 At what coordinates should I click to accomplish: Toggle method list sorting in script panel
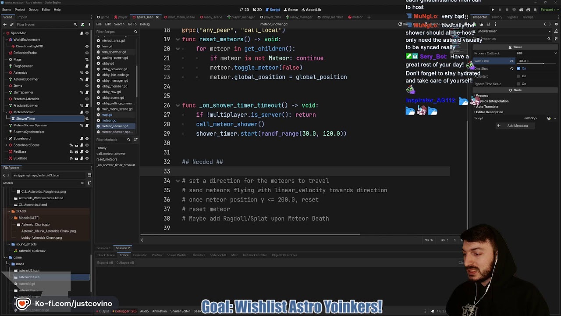(x=135, y=140)
